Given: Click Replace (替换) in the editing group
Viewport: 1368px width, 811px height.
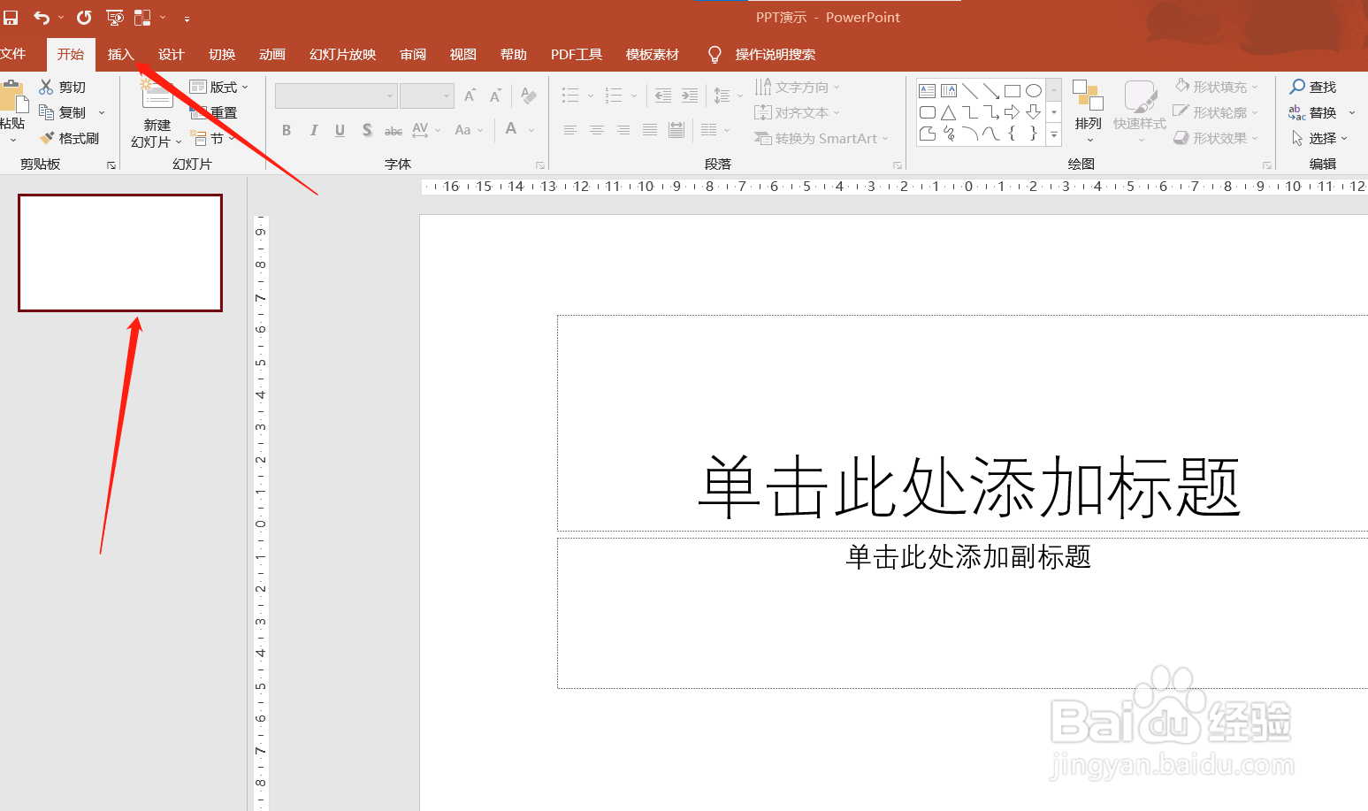Looking at the screenshot, I should click(1321, 111).
